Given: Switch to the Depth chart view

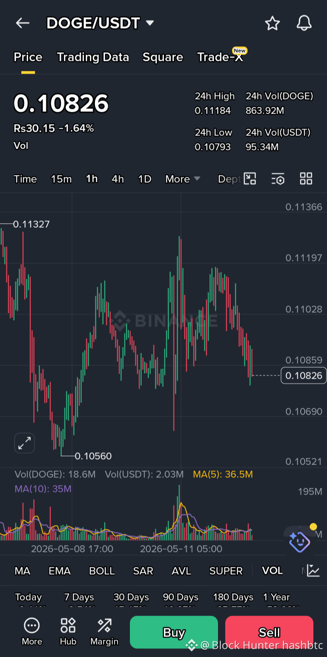Looking at the screenshot, I should pos(229,179).
